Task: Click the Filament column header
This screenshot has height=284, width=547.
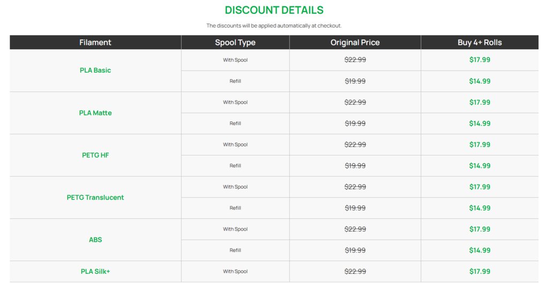Action: (95, 42)
